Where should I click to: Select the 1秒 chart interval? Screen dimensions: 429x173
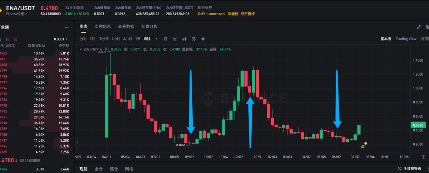click(x=92, y=39)
